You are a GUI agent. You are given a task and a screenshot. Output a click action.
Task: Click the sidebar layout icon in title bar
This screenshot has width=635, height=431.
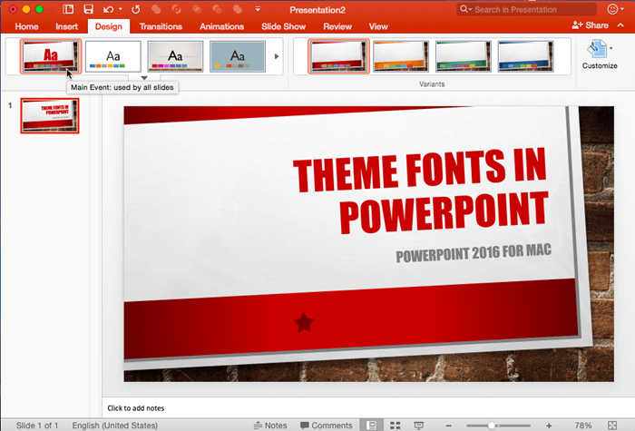[68, 9]
